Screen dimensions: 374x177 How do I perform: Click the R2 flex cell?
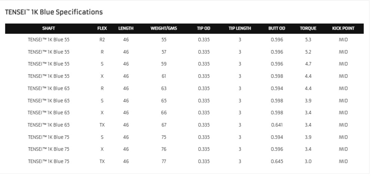coord(102,39)
